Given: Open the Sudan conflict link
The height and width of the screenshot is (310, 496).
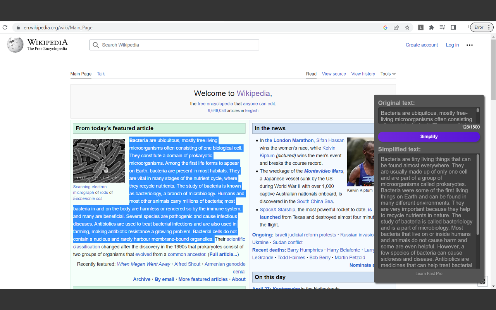Looking at the screenshot, I should point(288,242).
